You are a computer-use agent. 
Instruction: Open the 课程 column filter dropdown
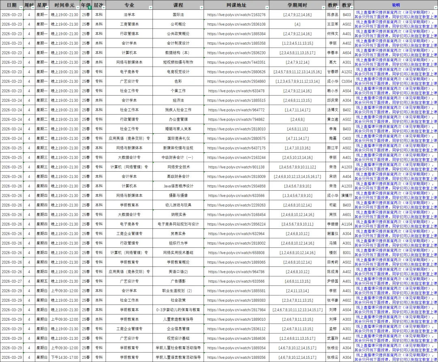(x=202, y=8)
